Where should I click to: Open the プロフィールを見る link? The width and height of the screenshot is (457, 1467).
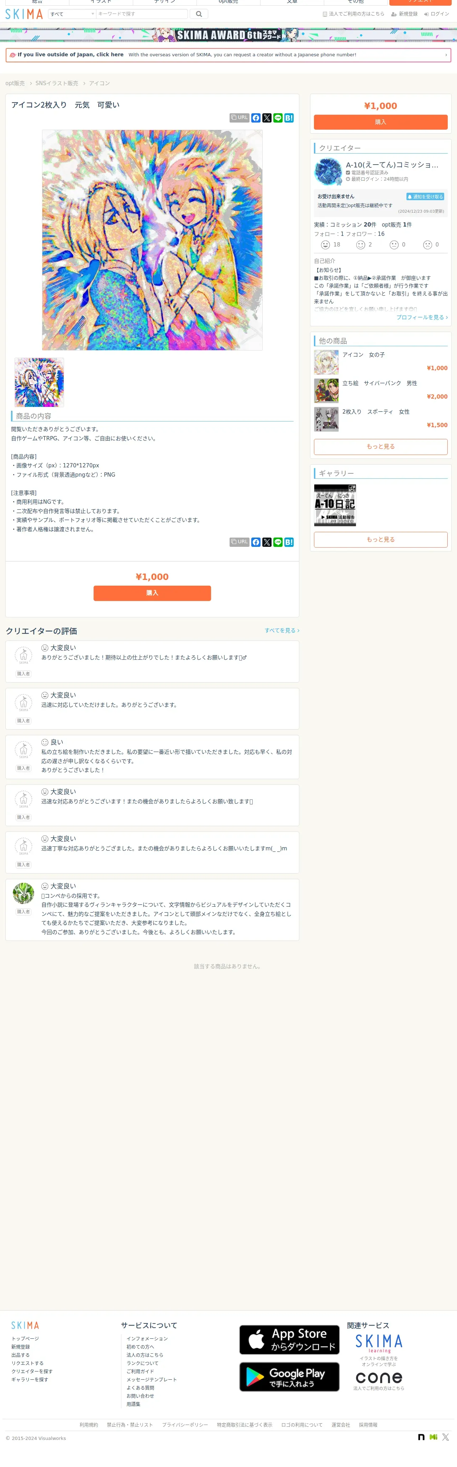[x=422, y=317]
